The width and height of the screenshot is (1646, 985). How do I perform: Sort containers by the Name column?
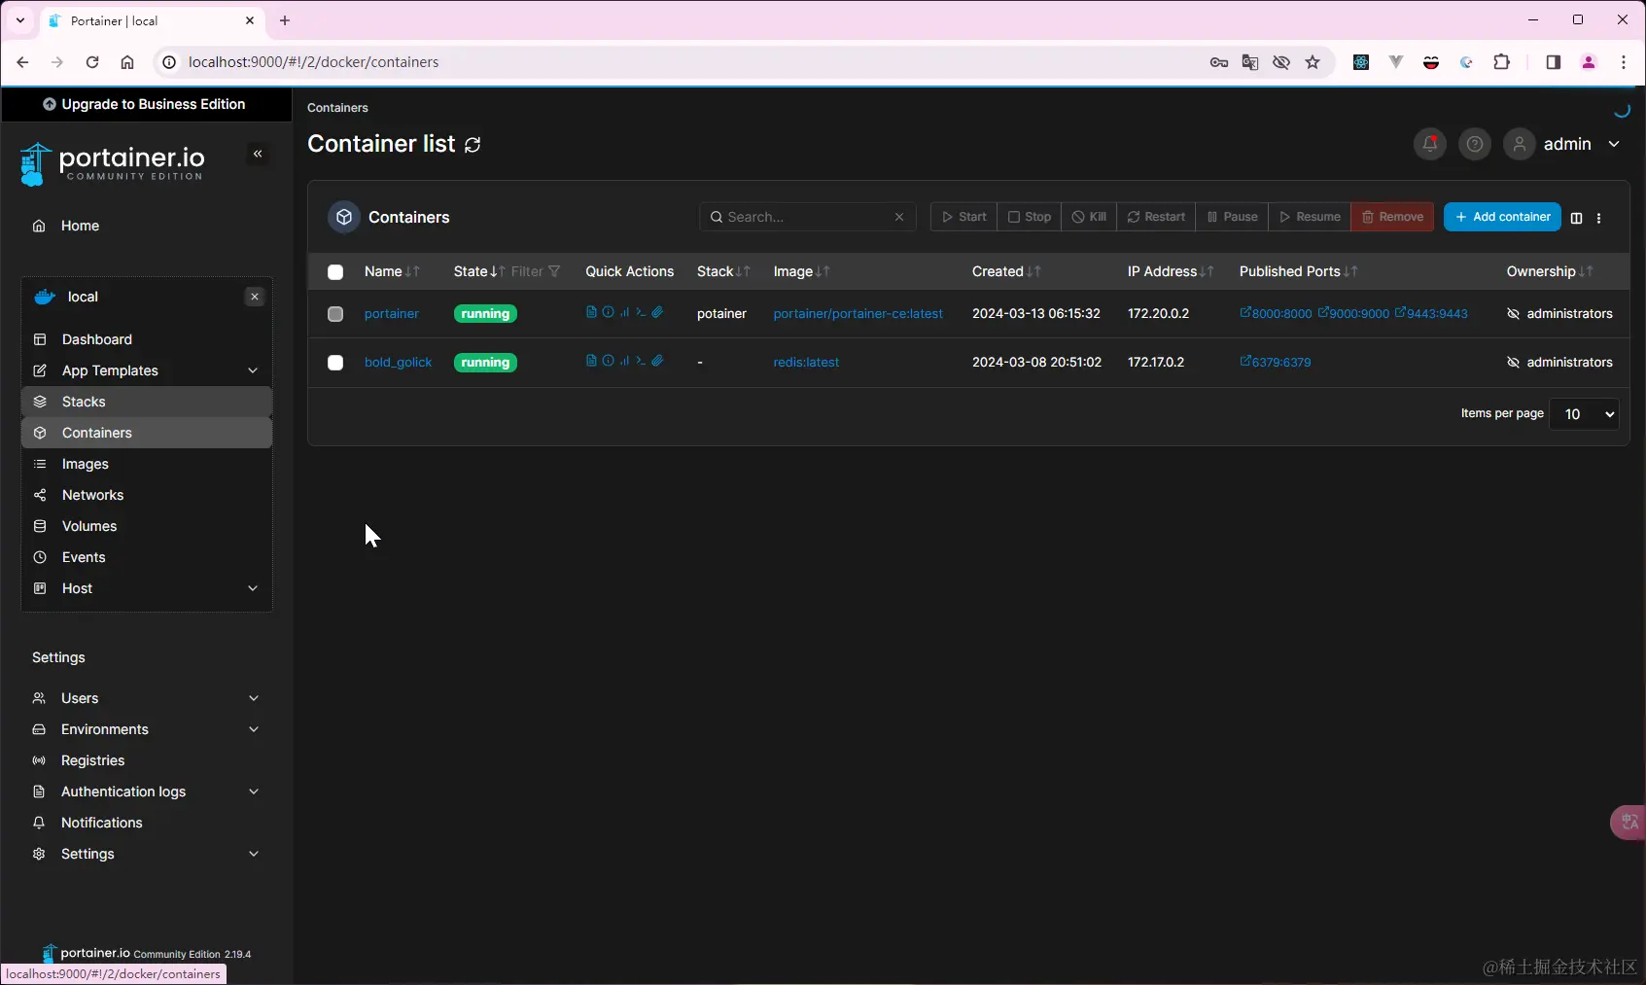[x=392, y=271]
